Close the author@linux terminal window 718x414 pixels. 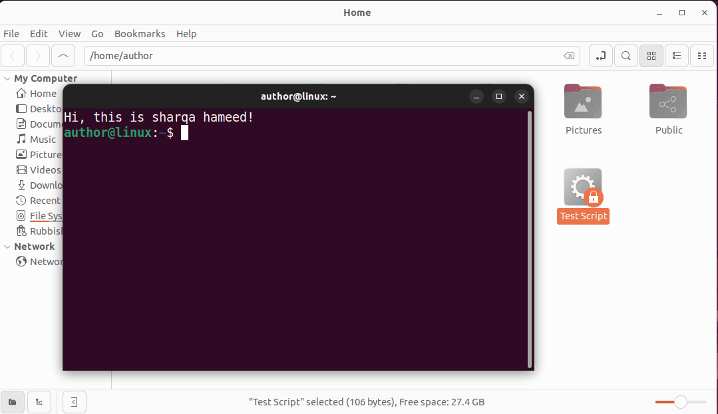[521, 96]
